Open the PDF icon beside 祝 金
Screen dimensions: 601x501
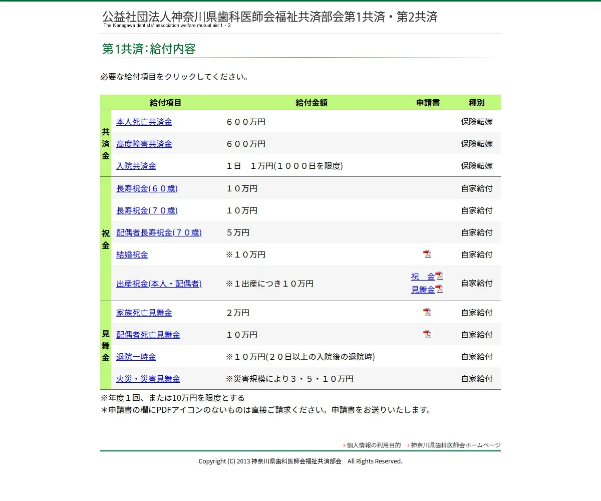tap(439, 276)
